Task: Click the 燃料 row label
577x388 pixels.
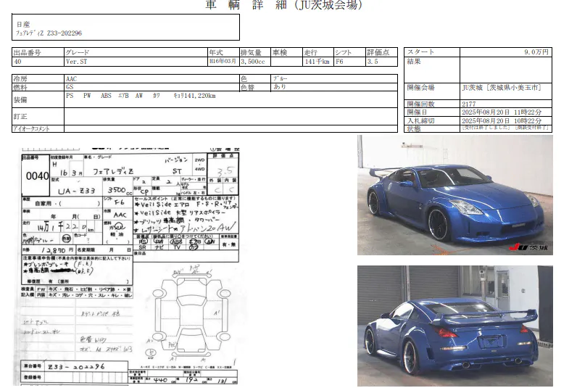Action: point(20,87)
